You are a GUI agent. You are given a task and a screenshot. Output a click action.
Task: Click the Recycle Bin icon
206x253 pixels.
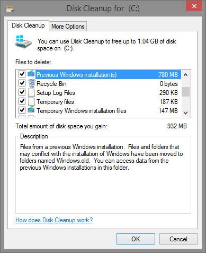tap(32, 83)
